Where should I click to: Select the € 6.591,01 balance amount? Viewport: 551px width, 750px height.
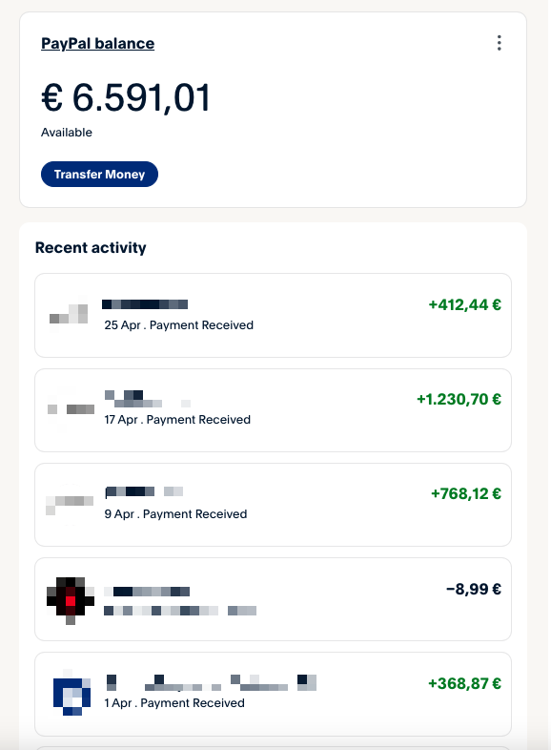pyautogui.click(x=126, y=98)
